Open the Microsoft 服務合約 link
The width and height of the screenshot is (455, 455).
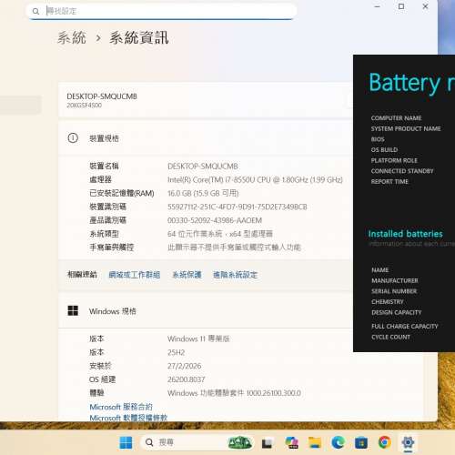[121, 407]
